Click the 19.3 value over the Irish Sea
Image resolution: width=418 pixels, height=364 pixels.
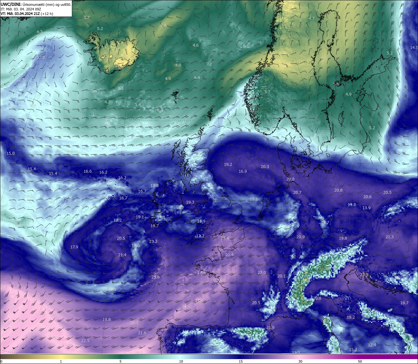pos(190,202)
